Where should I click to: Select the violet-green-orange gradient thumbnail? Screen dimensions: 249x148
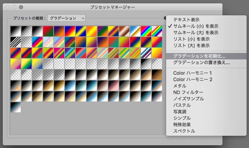point(103,31)
